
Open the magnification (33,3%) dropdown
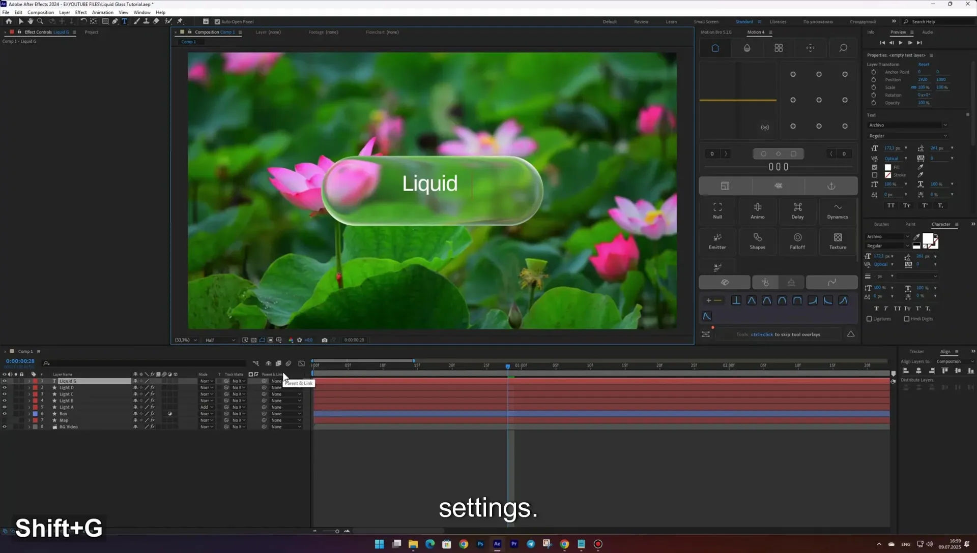186,340
